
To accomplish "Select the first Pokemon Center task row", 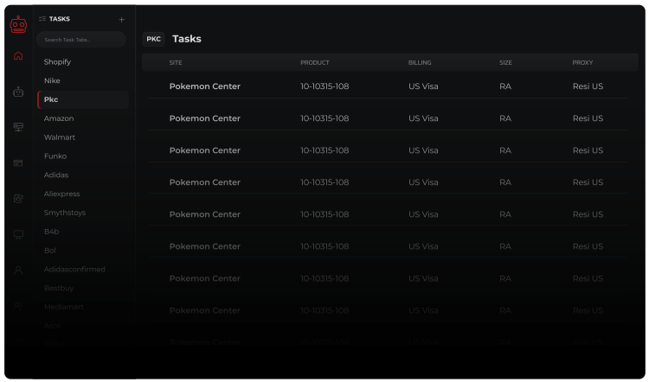I will click(387, 86).
